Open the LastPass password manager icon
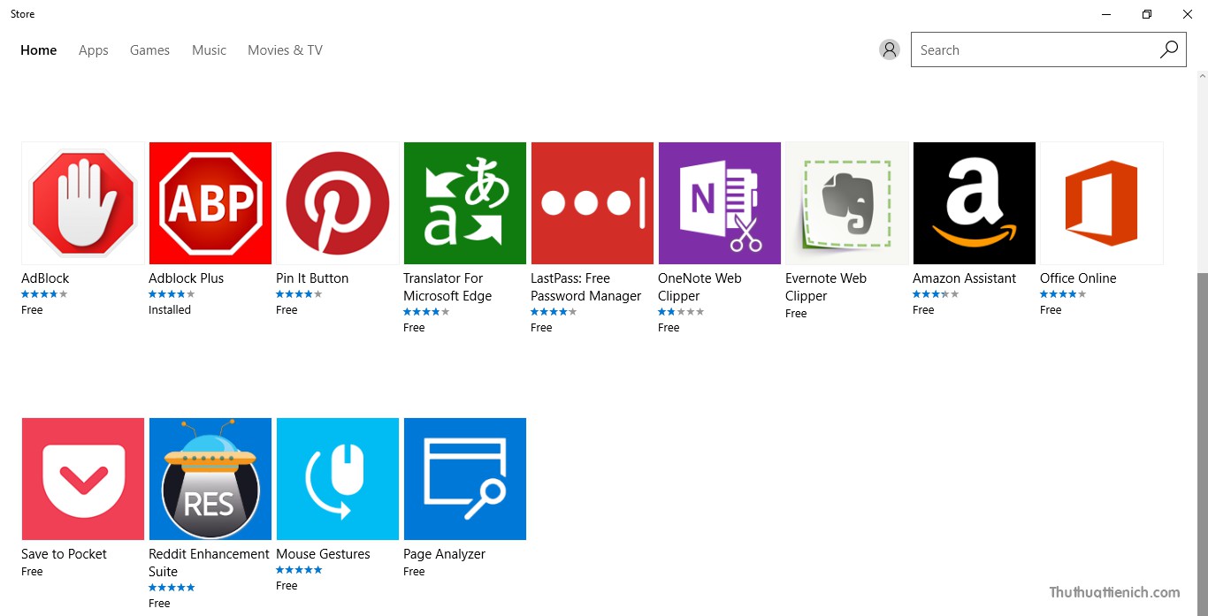The height and width of the screenshot is (616, 1208). tap(593, 203)
